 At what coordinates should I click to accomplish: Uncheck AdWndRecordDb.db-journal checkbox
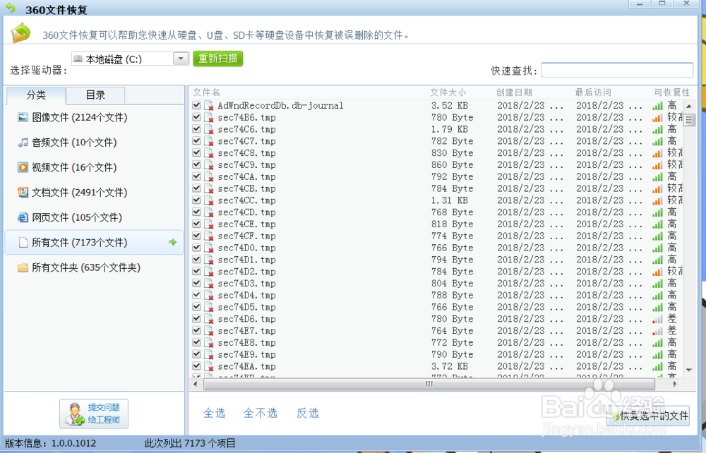197,105
